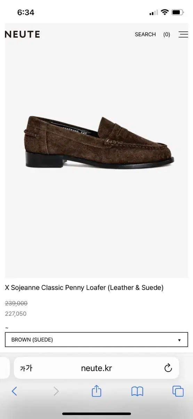Viewport: 193px width, 419px height.
Task: Tap the brown suede loafer image
Action: [x=99, y=142]
